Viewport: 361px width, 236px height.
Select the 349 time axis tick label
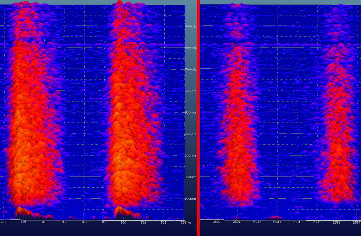[x=103, y=222]
